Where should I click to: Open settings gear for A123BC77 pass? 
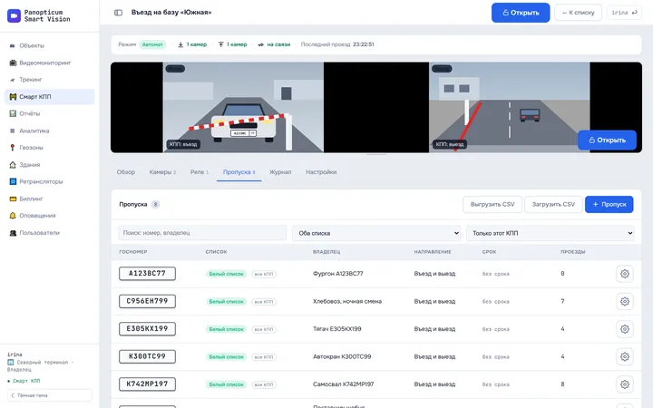tap(624, 274)
